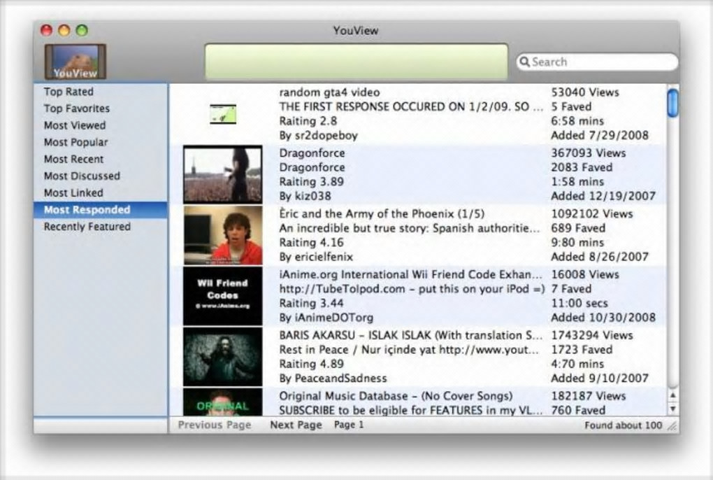This screenshot has width=713, height=480.
Task: Click 'Raiting 4.16' text
Action: point(312,243)
